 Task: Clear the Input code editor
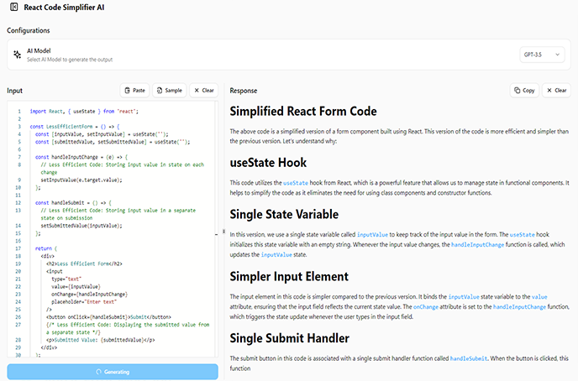(x=202, y=90)
